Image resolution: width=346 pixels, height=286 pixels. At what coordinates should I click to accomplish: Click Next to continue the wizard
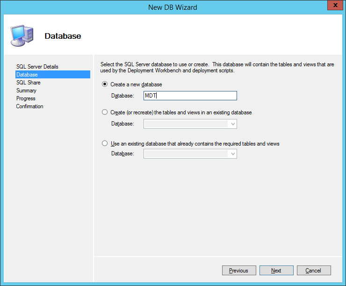click(x=276, y=271)
